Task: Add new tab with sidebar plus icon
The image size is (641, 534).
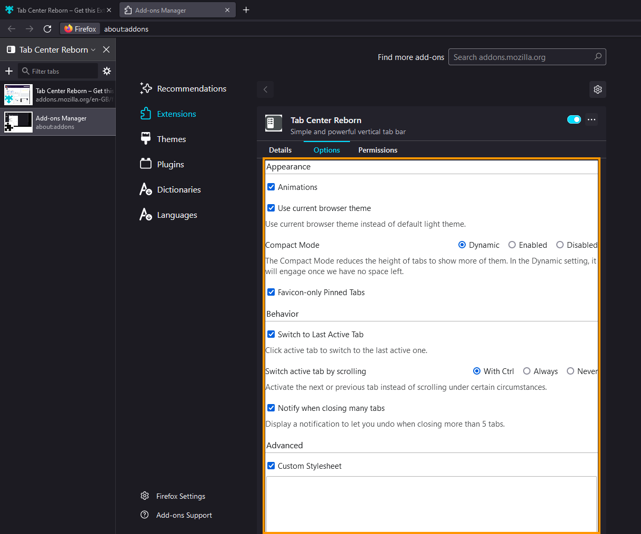Action: click(8, 71)
